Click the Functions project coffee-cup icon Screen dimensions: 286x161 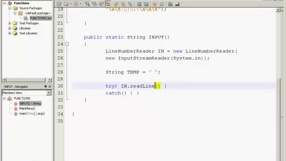click(10, 3)
